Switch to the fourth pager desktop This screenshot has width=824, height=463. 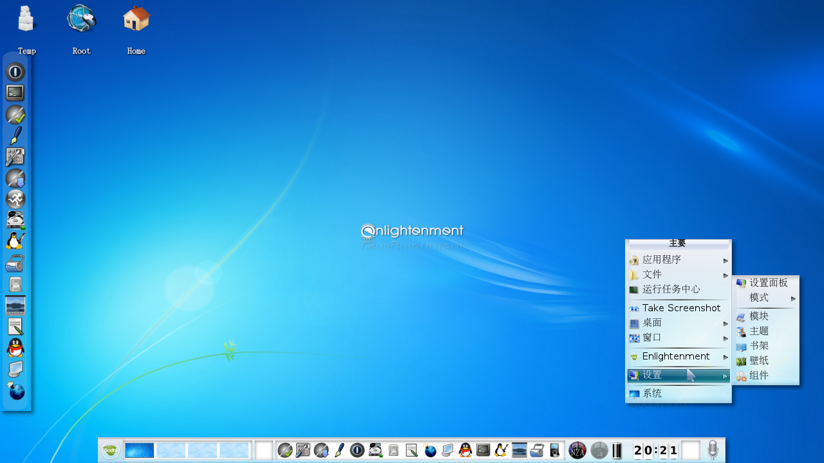pyautogui.click(x=234, y=450)
